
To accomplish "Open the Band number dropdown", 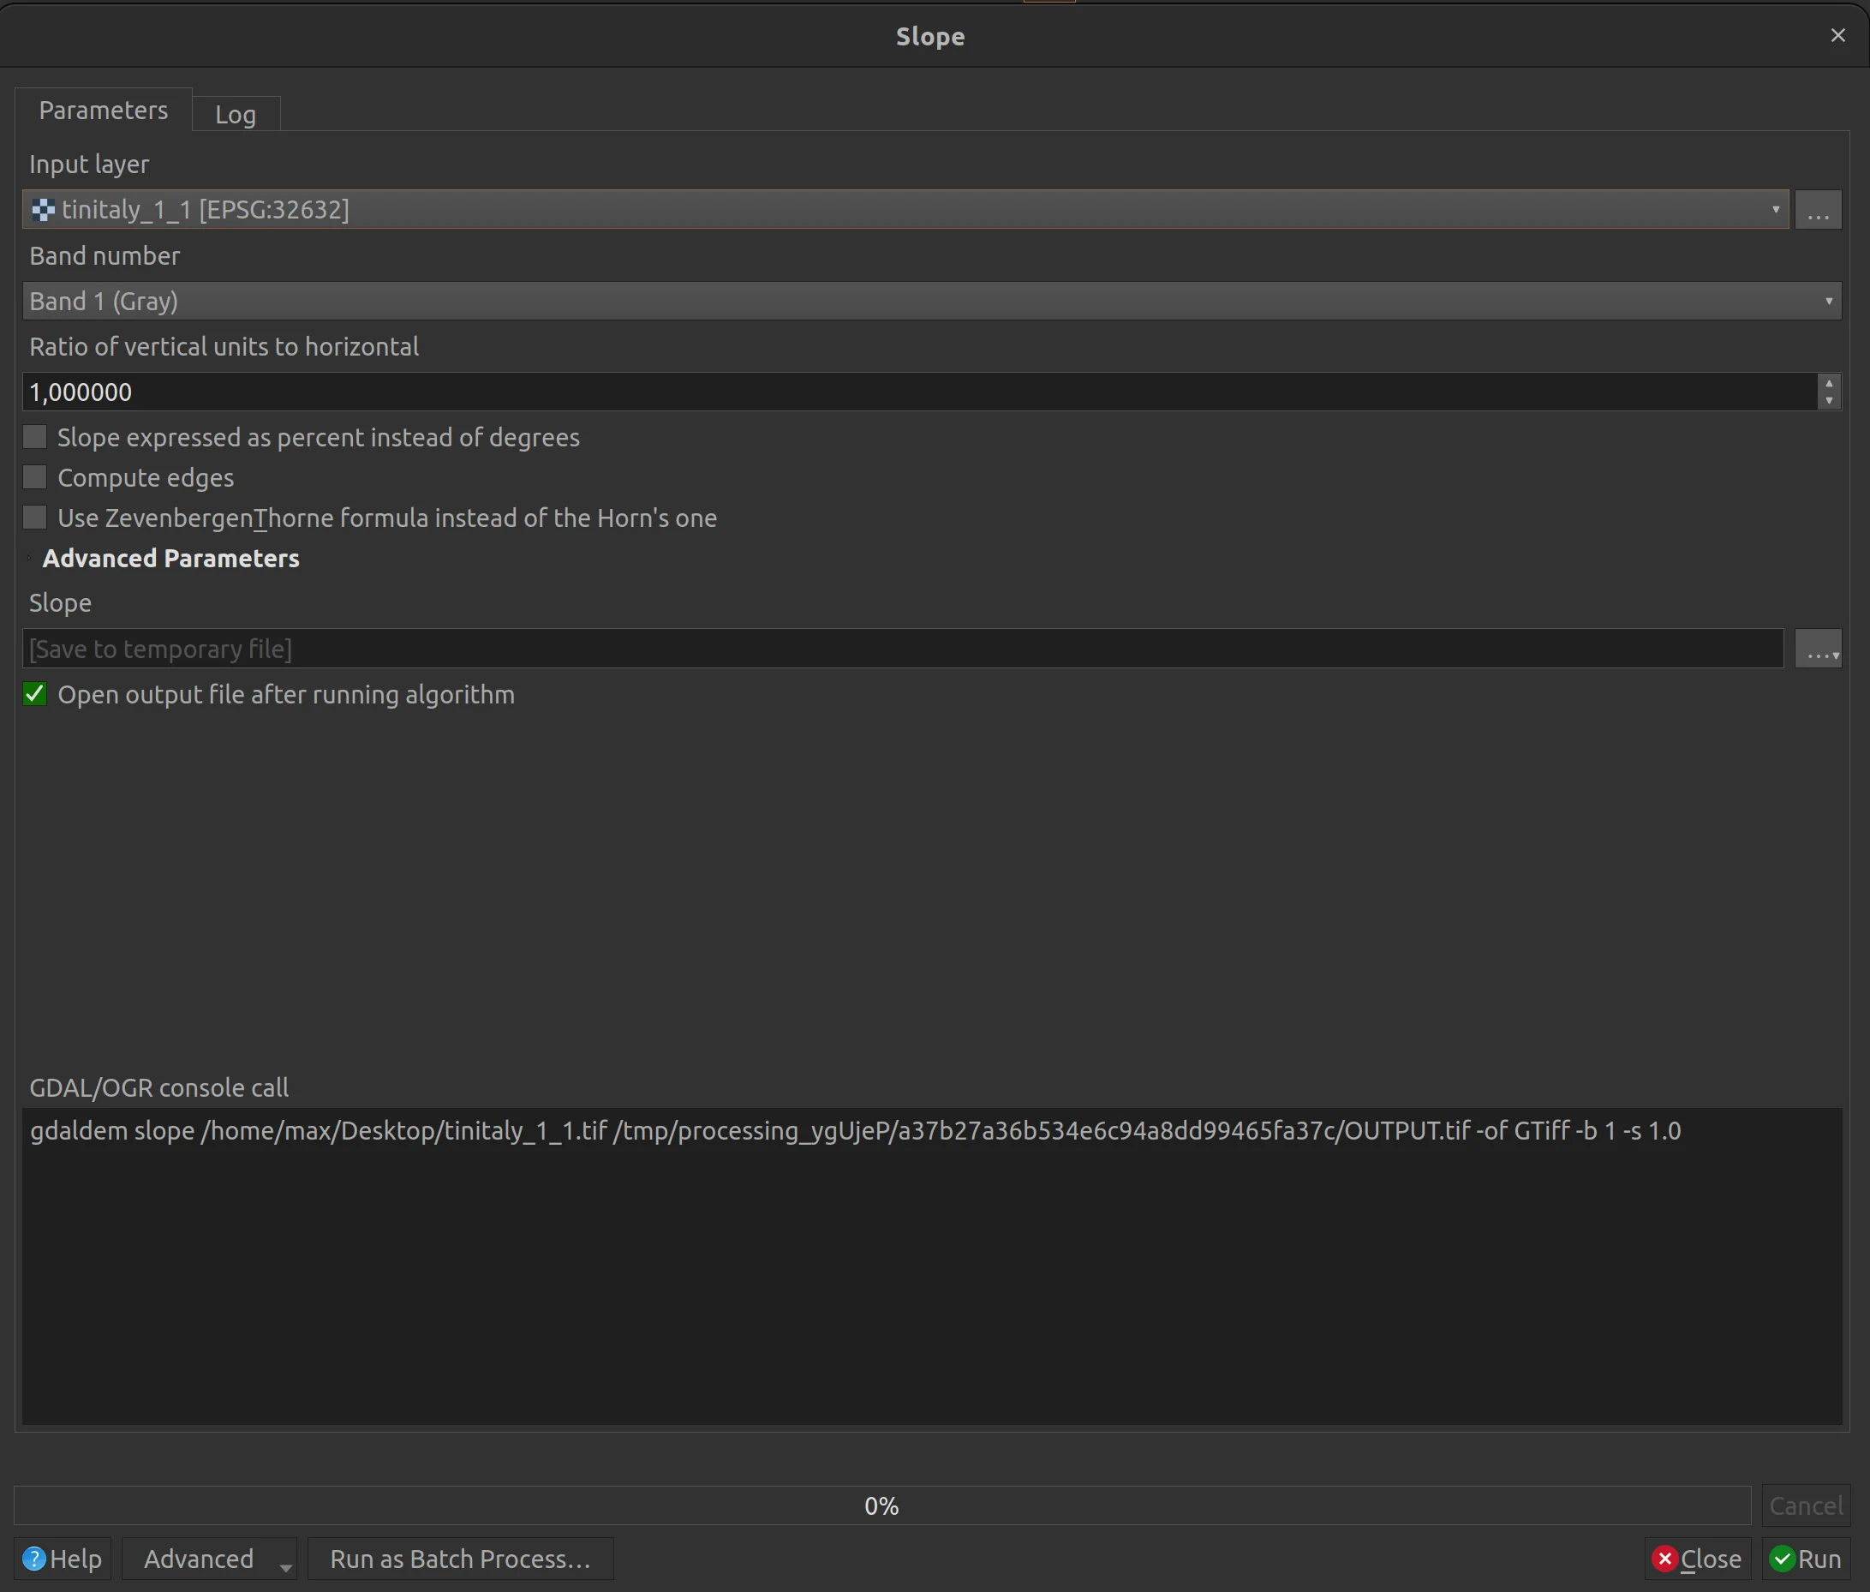I will click(x=932, y=301).
